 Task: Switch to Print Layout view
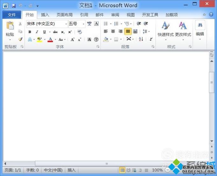[x=122, y=170]
